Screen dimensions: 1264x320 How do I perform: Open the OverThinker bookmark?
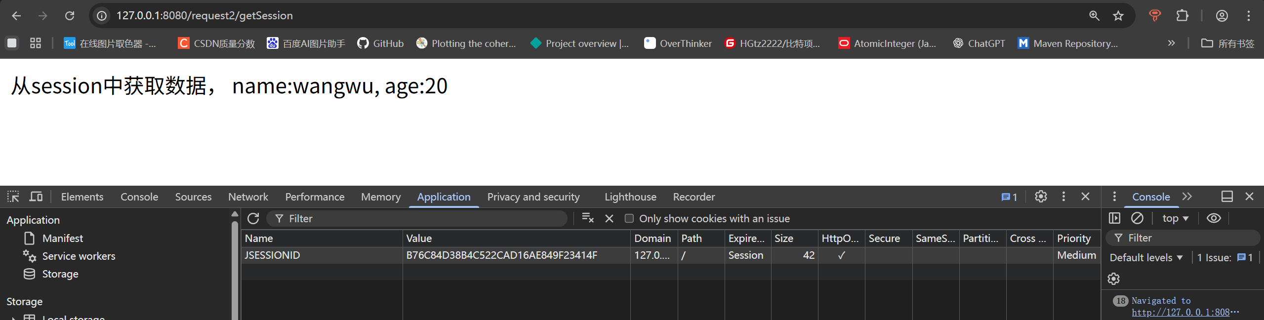click(678, 43)
